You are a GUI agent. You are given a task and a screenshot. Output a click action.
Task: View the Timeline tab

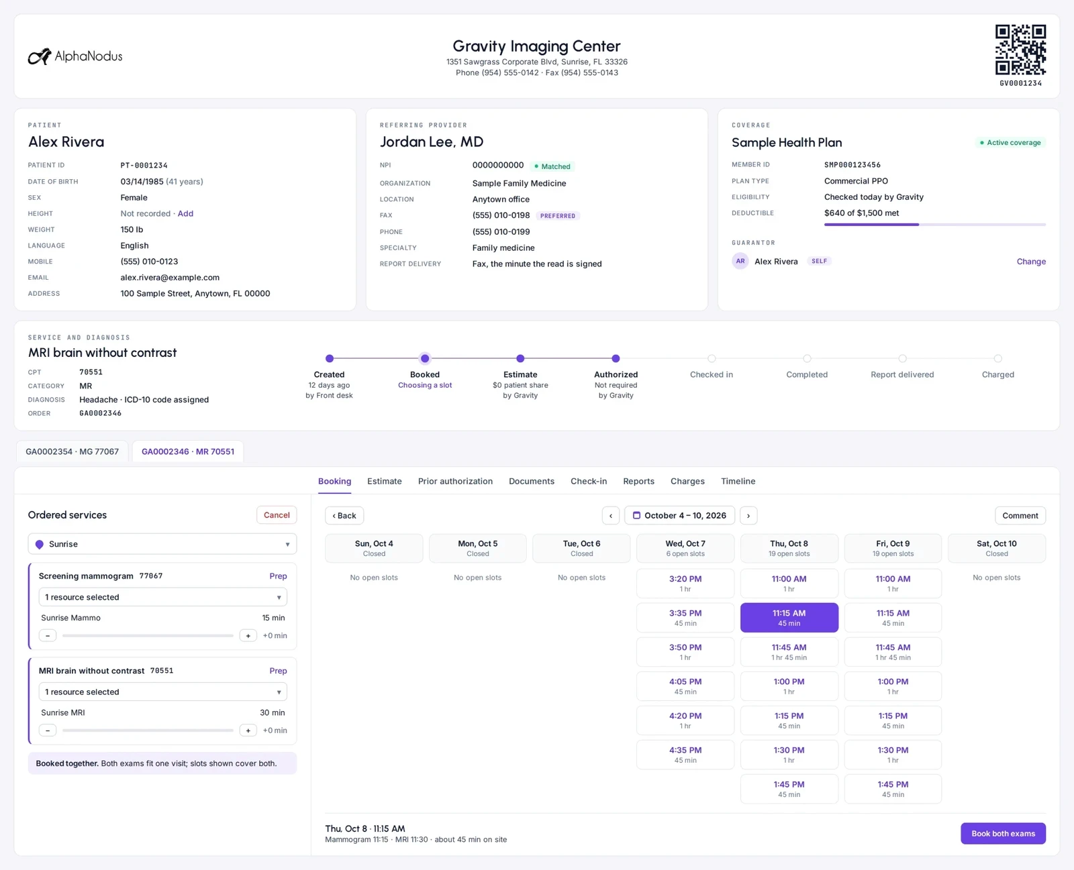click(738, 481)
